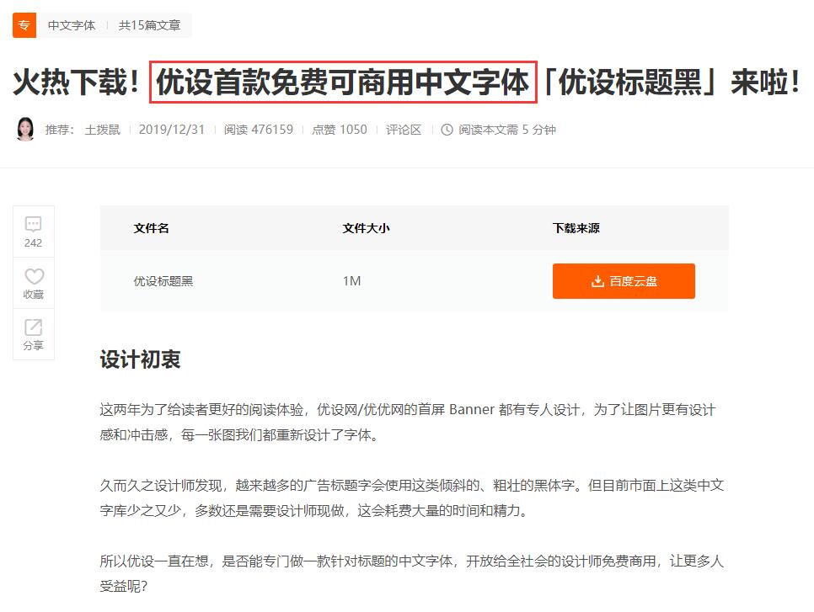Click the article title 火热下载 headline
Screen dimensions: 814x612
click(408, 82)
